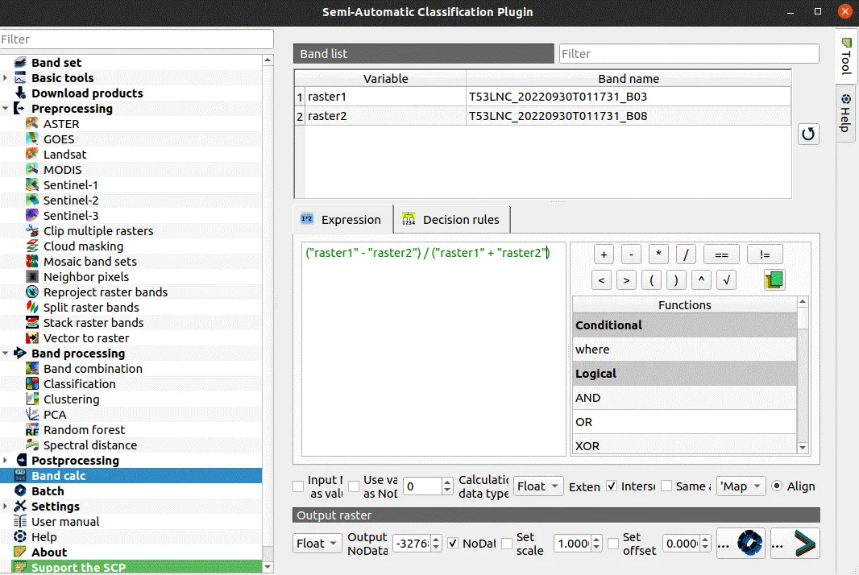Click the refresh band list button
Viewport: 859px width, 575px height.
point(808,134)
